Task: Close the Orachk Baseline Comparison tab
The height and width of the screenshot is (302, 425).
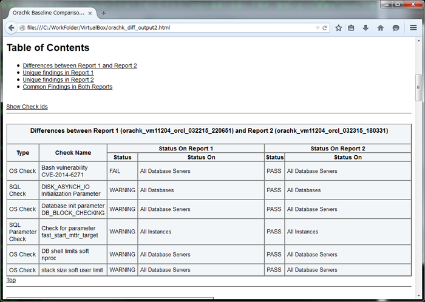Action: [90, 13]
